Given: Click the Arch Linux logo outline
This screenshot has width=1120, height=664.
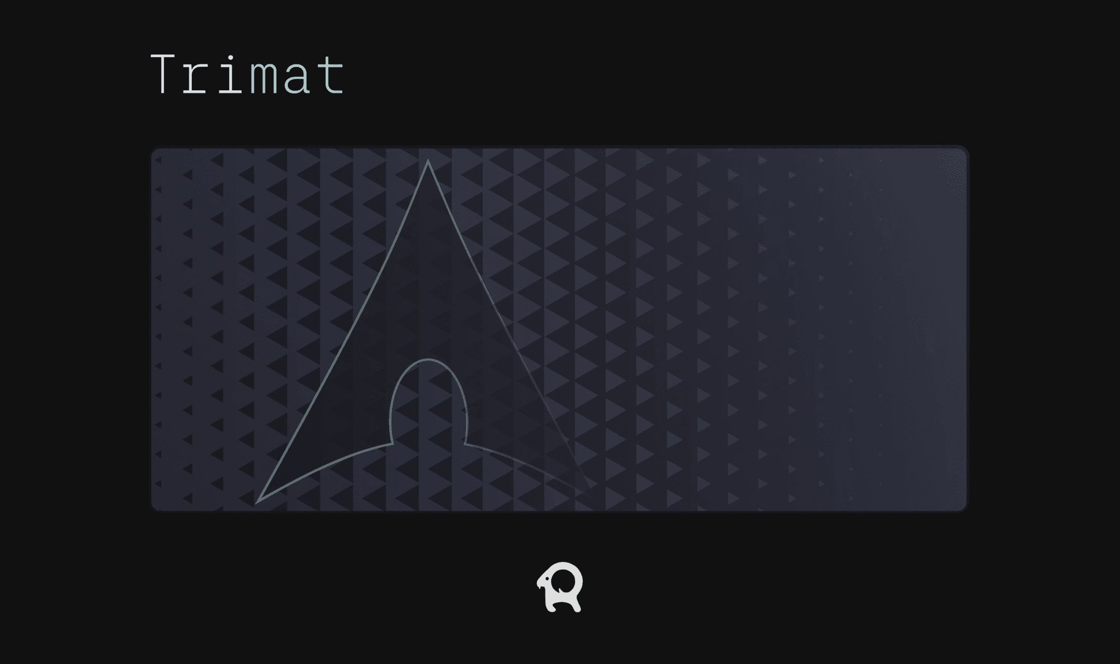Looking at the screenshot, I should pyautogui.click(x=425, y=332).
